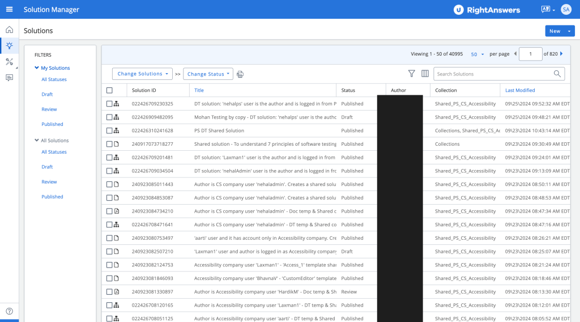Click the Solution ID column header

(144, 90)
